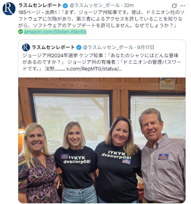Open the quoted post's small R avatar
This screenshot has width=191, height=204.
coord(26,47)
